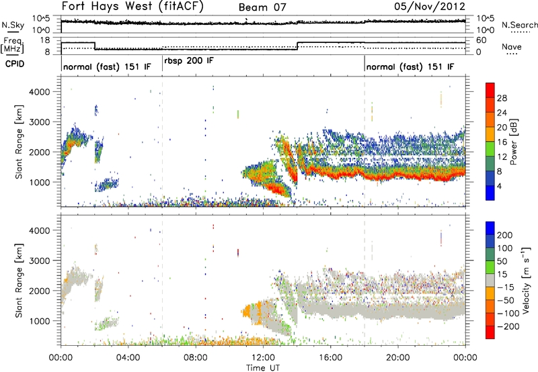Click the '08:00' time tick label
This screenshot has height=372, width=538.
click(196, 358)
